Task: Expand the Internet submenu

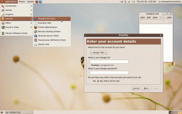Action: 16,19
